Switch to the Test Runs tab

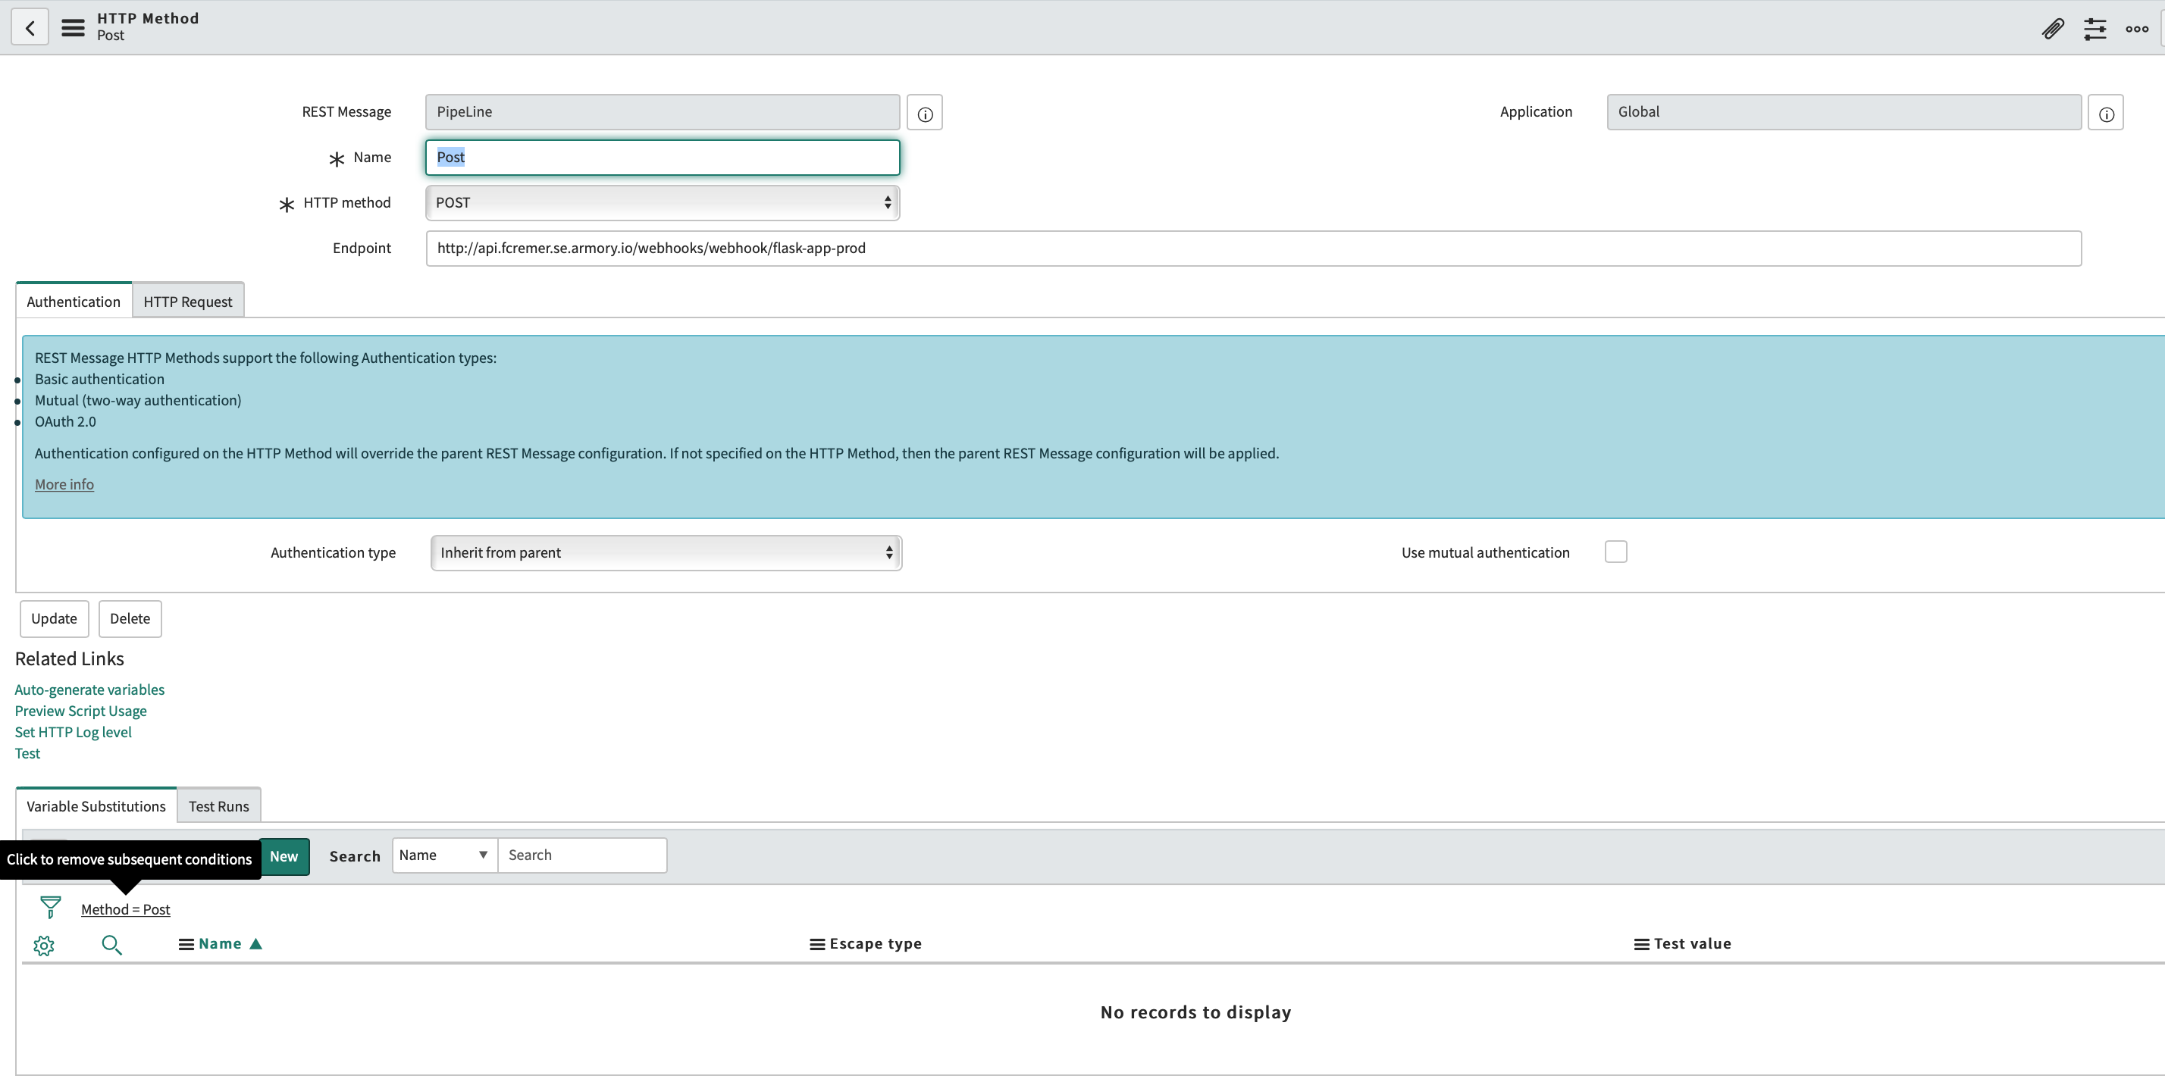click(218, 805)
